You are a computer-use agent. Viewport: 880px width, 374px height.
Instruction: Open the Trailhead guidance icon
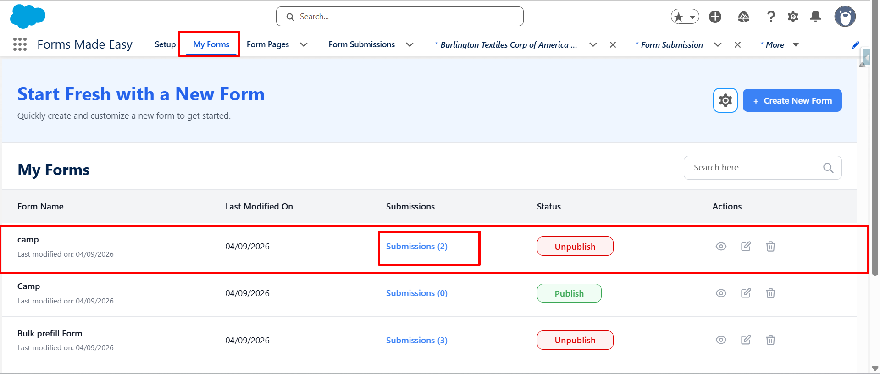pyautogui.click(x=743, y=17)
